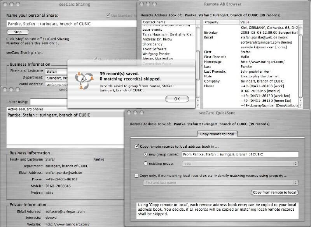Click the Note value about the clarinet
The height and width of the screenshot is (227, 311).
coord(260,76)
